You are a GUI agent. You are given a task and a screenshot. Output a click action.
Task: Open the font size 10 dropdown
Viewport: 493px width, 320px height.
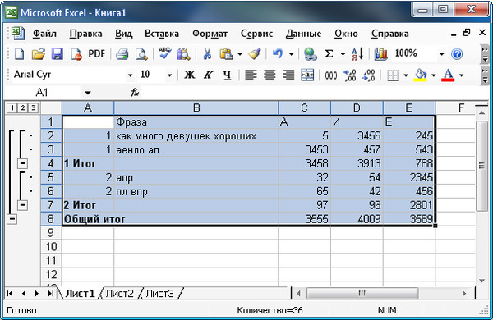pos(169,75)
